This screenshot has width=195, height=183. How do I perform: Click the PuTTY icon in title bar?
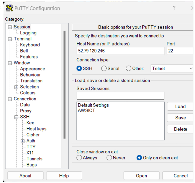(x=9, y=8)
